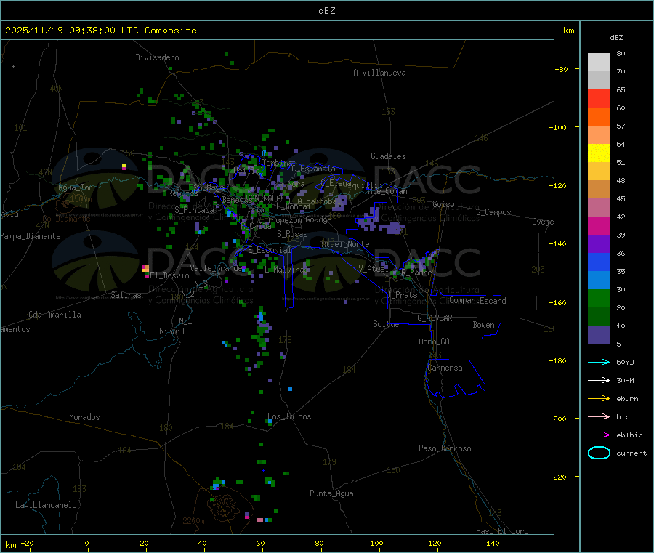Click the 'Valle_Grande' map label

point(216,268)
